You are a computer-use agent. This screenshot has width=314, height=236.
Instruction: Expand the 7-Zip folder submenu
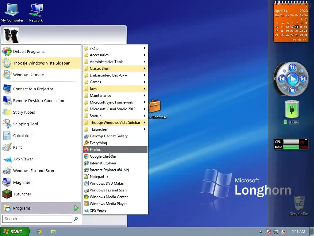click(115, 48)
